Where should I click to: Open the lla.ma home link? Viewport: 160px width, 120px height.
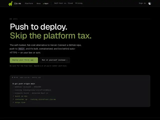[x=17, y=3]
